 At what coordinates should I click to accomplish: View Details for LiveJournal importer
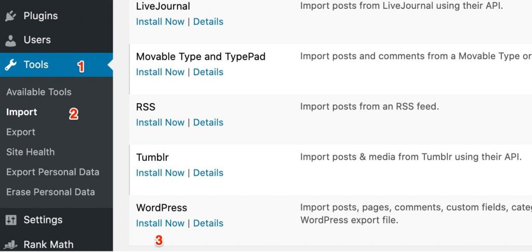coord(208,22)
